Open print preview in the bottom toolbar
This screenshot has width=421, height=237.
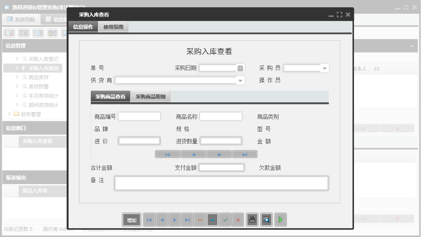[266, 219]
